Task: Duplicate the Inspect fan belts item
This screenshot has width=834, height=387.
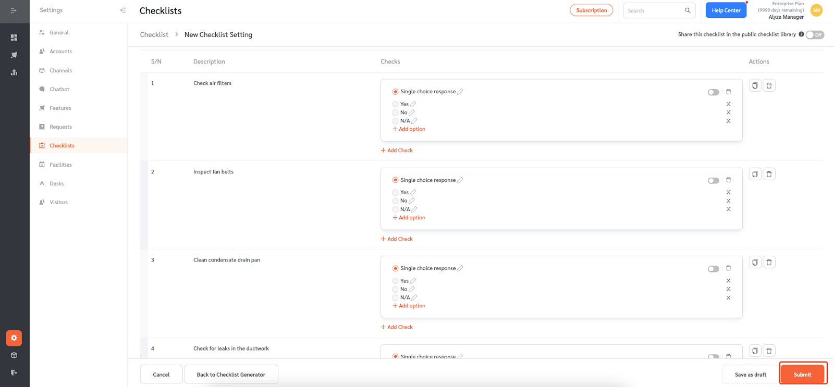Action: (755, 174)
